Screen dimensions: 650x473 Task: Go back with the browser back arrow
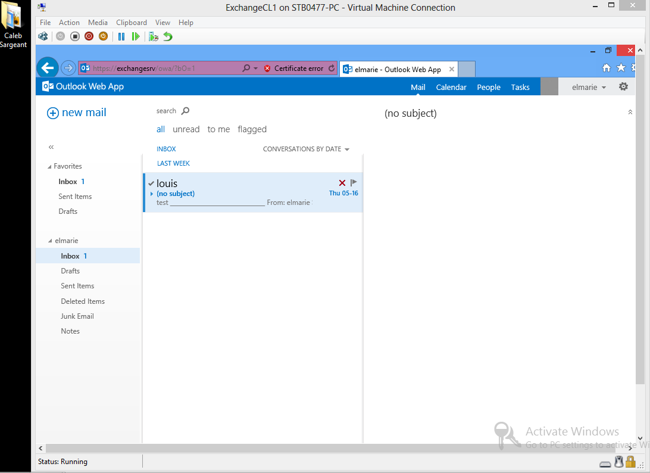coord(48,68)
